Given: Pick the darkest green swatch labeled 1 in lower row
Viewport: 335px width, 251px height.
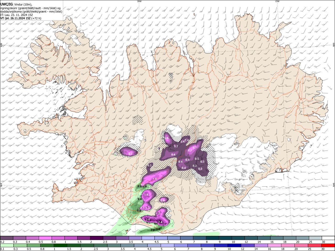Looking at the screenshot, I should coord(60,245).
